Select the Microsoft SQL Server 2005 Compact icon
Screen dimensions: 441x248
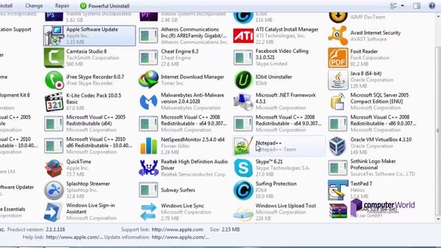click(x=338, y=102)
